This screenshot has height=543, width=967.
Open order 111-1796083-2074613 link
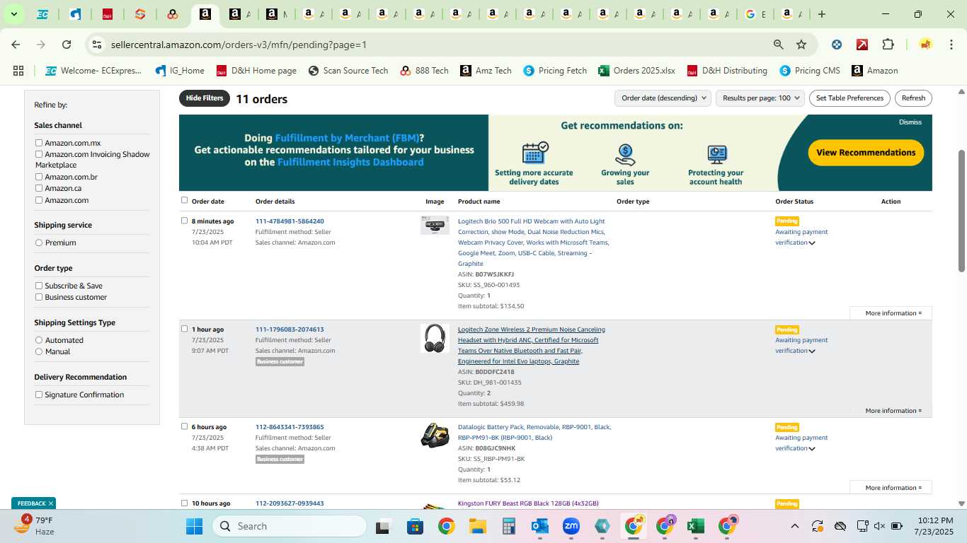click(x=290, y=329)
